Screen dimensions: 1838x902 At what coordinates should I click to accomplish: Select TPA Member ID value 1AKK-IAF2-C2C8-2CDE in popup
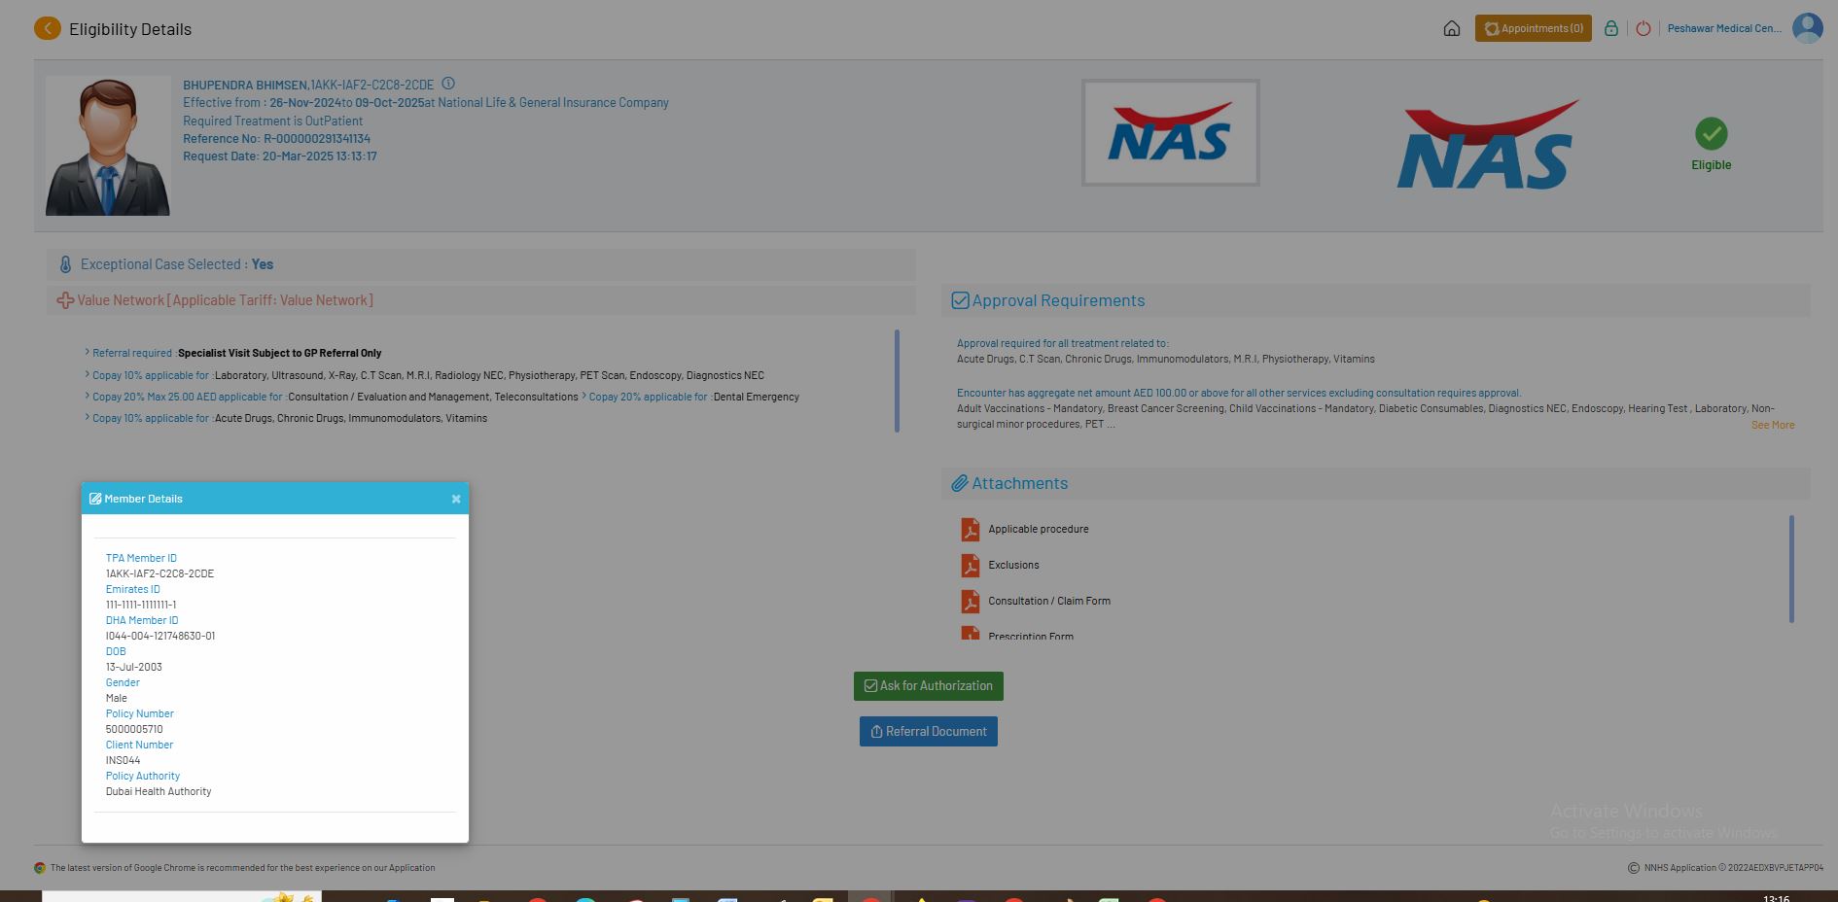click(159, 573)
